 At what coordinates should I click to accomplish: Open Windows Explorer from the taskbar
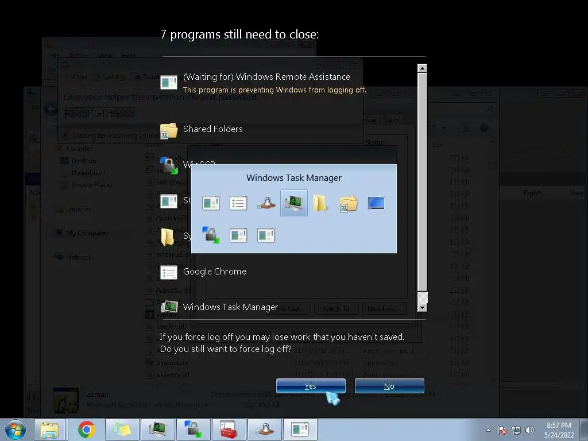pyautogui.click(x=50, y=430)
